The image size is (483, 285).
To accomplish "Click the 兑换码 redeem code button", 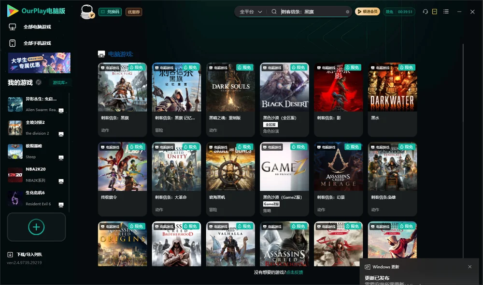I will coord(110,12).
